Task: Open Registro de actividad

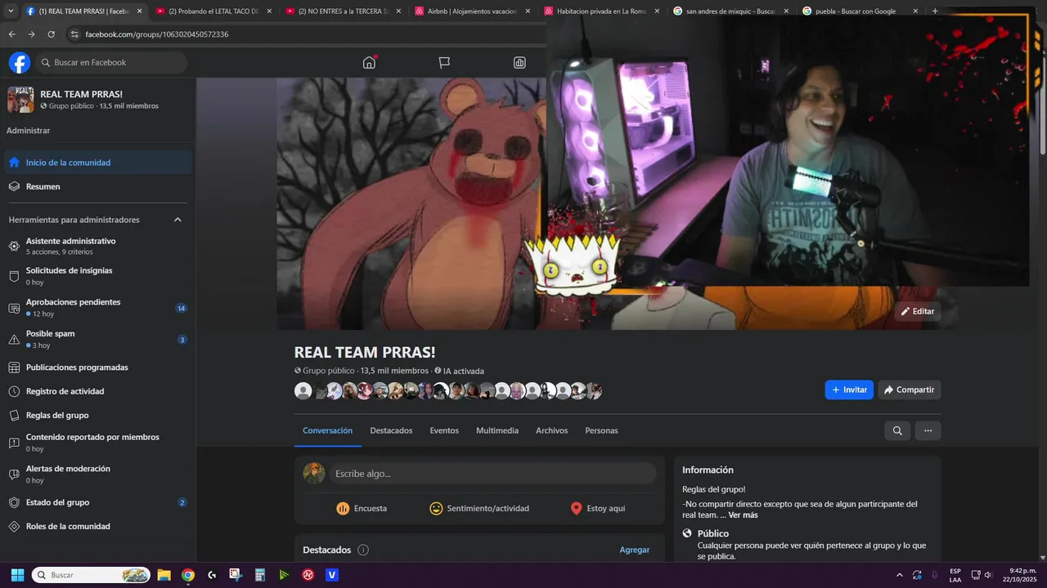Action: 98,391
